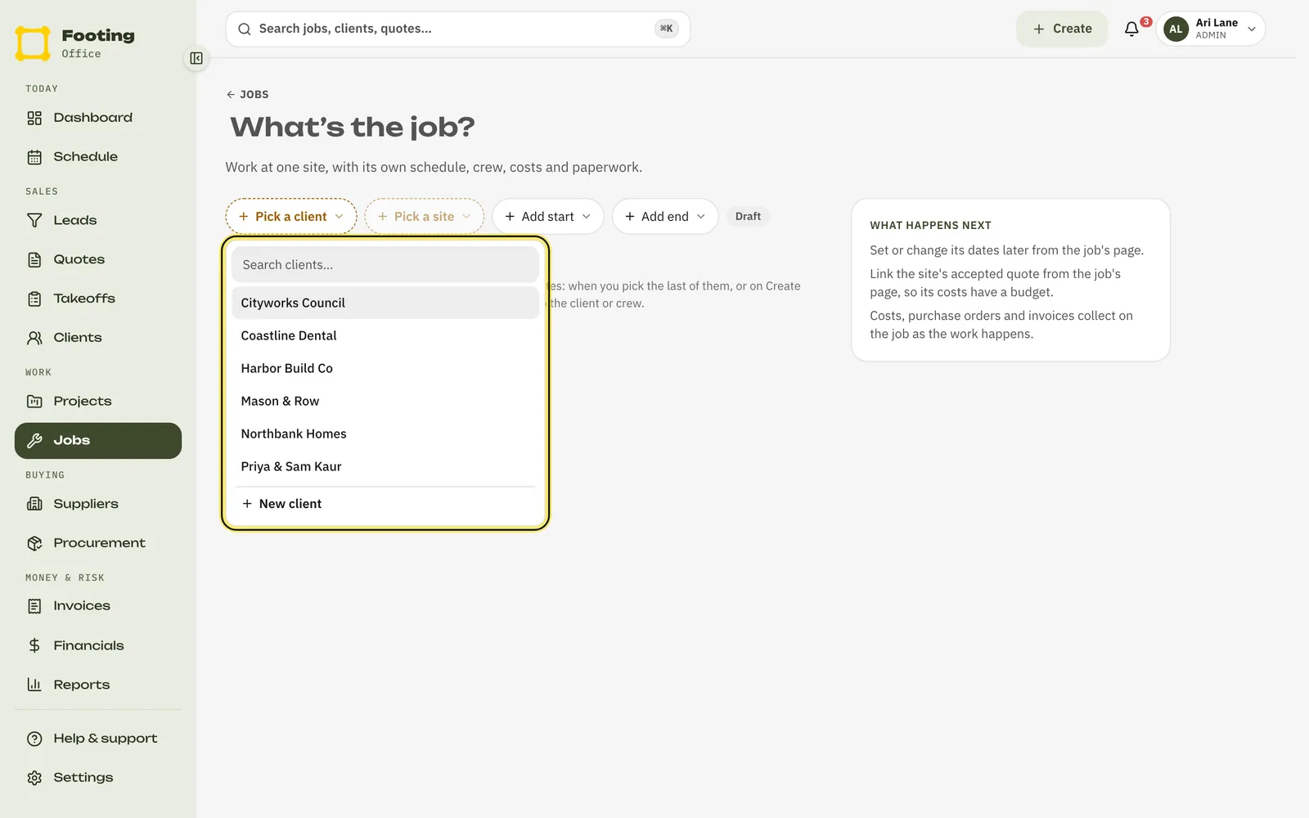This screenshot has width=1309, height=818.
Task: Focus the Search clients field
Action: pyautogui.click(x=385, y=265)
